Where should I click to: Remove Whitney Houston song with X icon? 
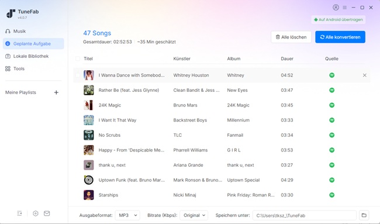click(x=364, y=75)
